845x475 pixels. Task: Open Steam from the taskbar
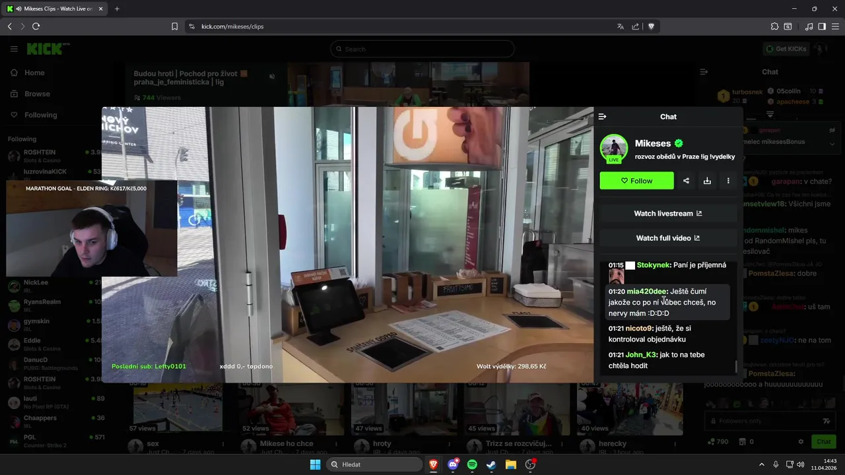click(x=491, y=464)
